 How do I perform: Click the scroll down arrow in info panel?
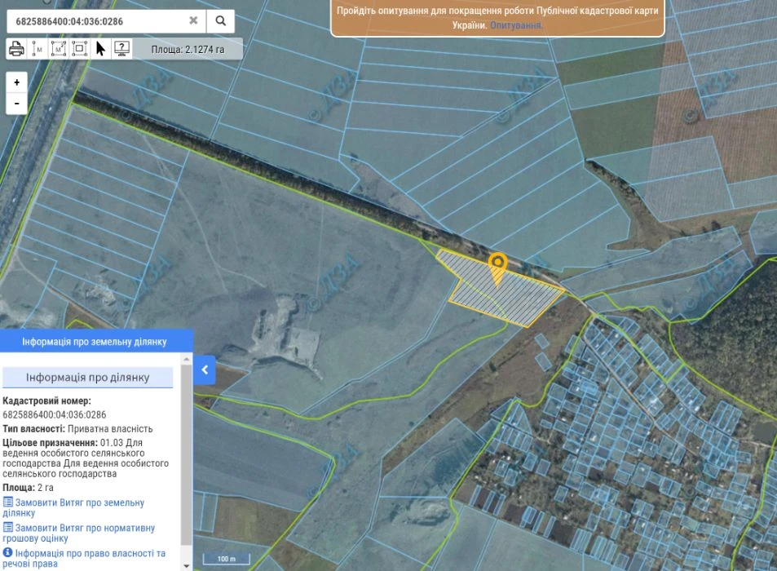click(187, 565)
